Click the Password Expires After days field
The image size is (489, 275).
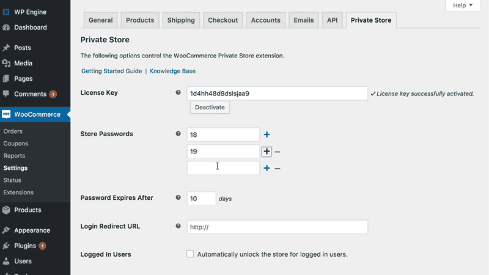click(201, 199)
